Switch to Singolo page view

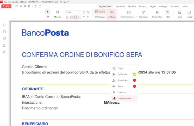(x=100, y=12)
